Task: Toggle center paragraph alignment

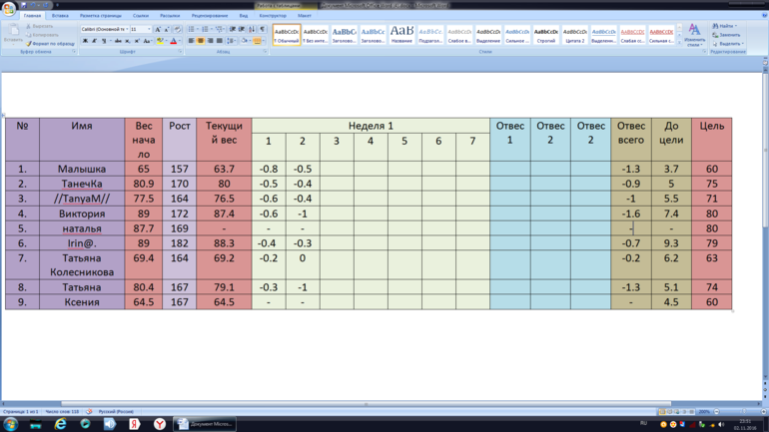Action: tap(200, 41)
